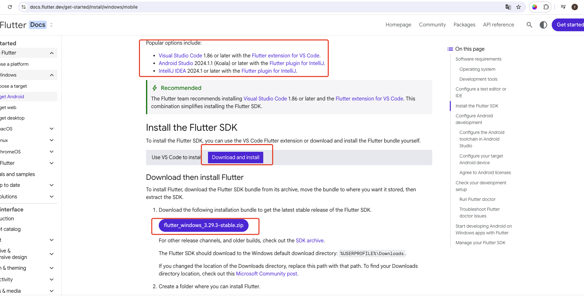The height and width of the screenshot is (301, 584).
Task: Open the user profile avatar
Action: (x=575, y=7)
